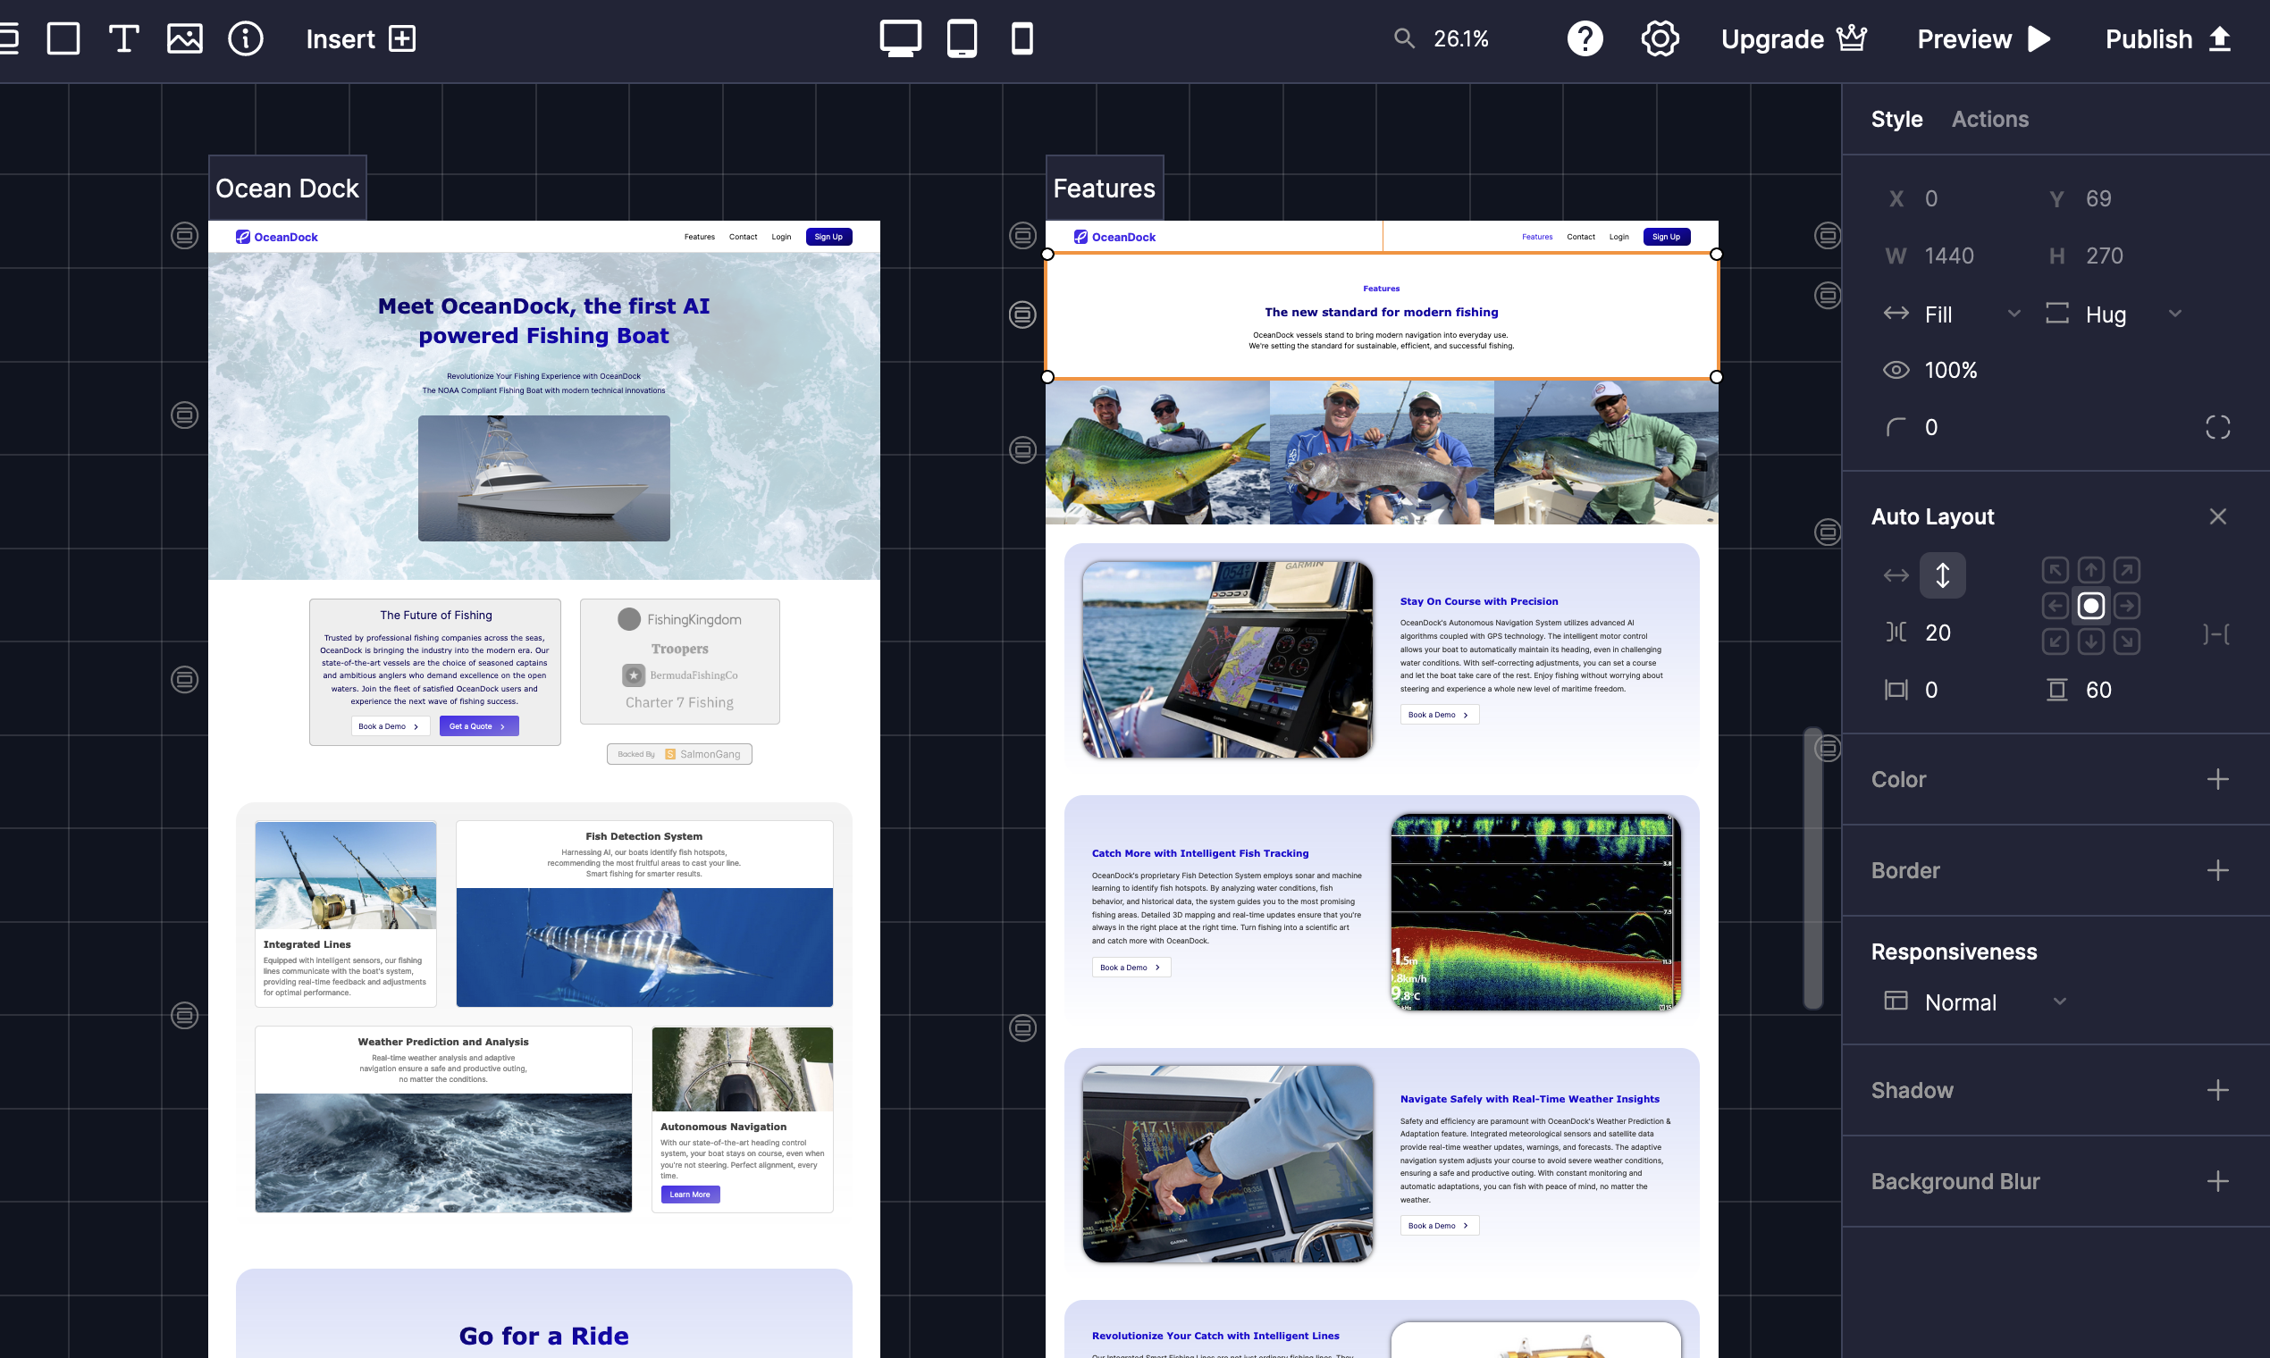Remove Auto Layout with the X
The height and width of the screenshot is (1358, 2270).
pos(2217,516)
